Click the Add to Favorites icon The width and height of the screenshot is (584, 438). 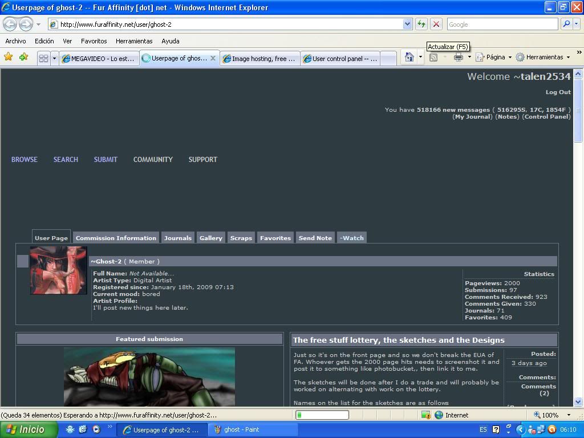click(x=23, y=57)
